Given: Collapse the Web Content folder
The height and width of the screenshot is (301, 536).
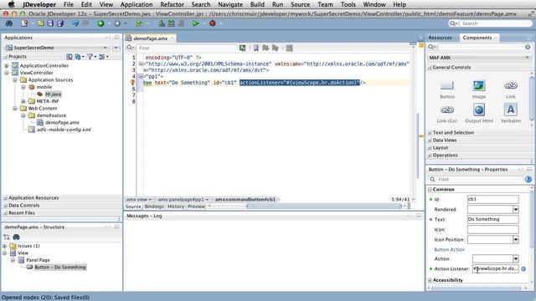Looking at the screenshot, I should (x=15, y=109).
